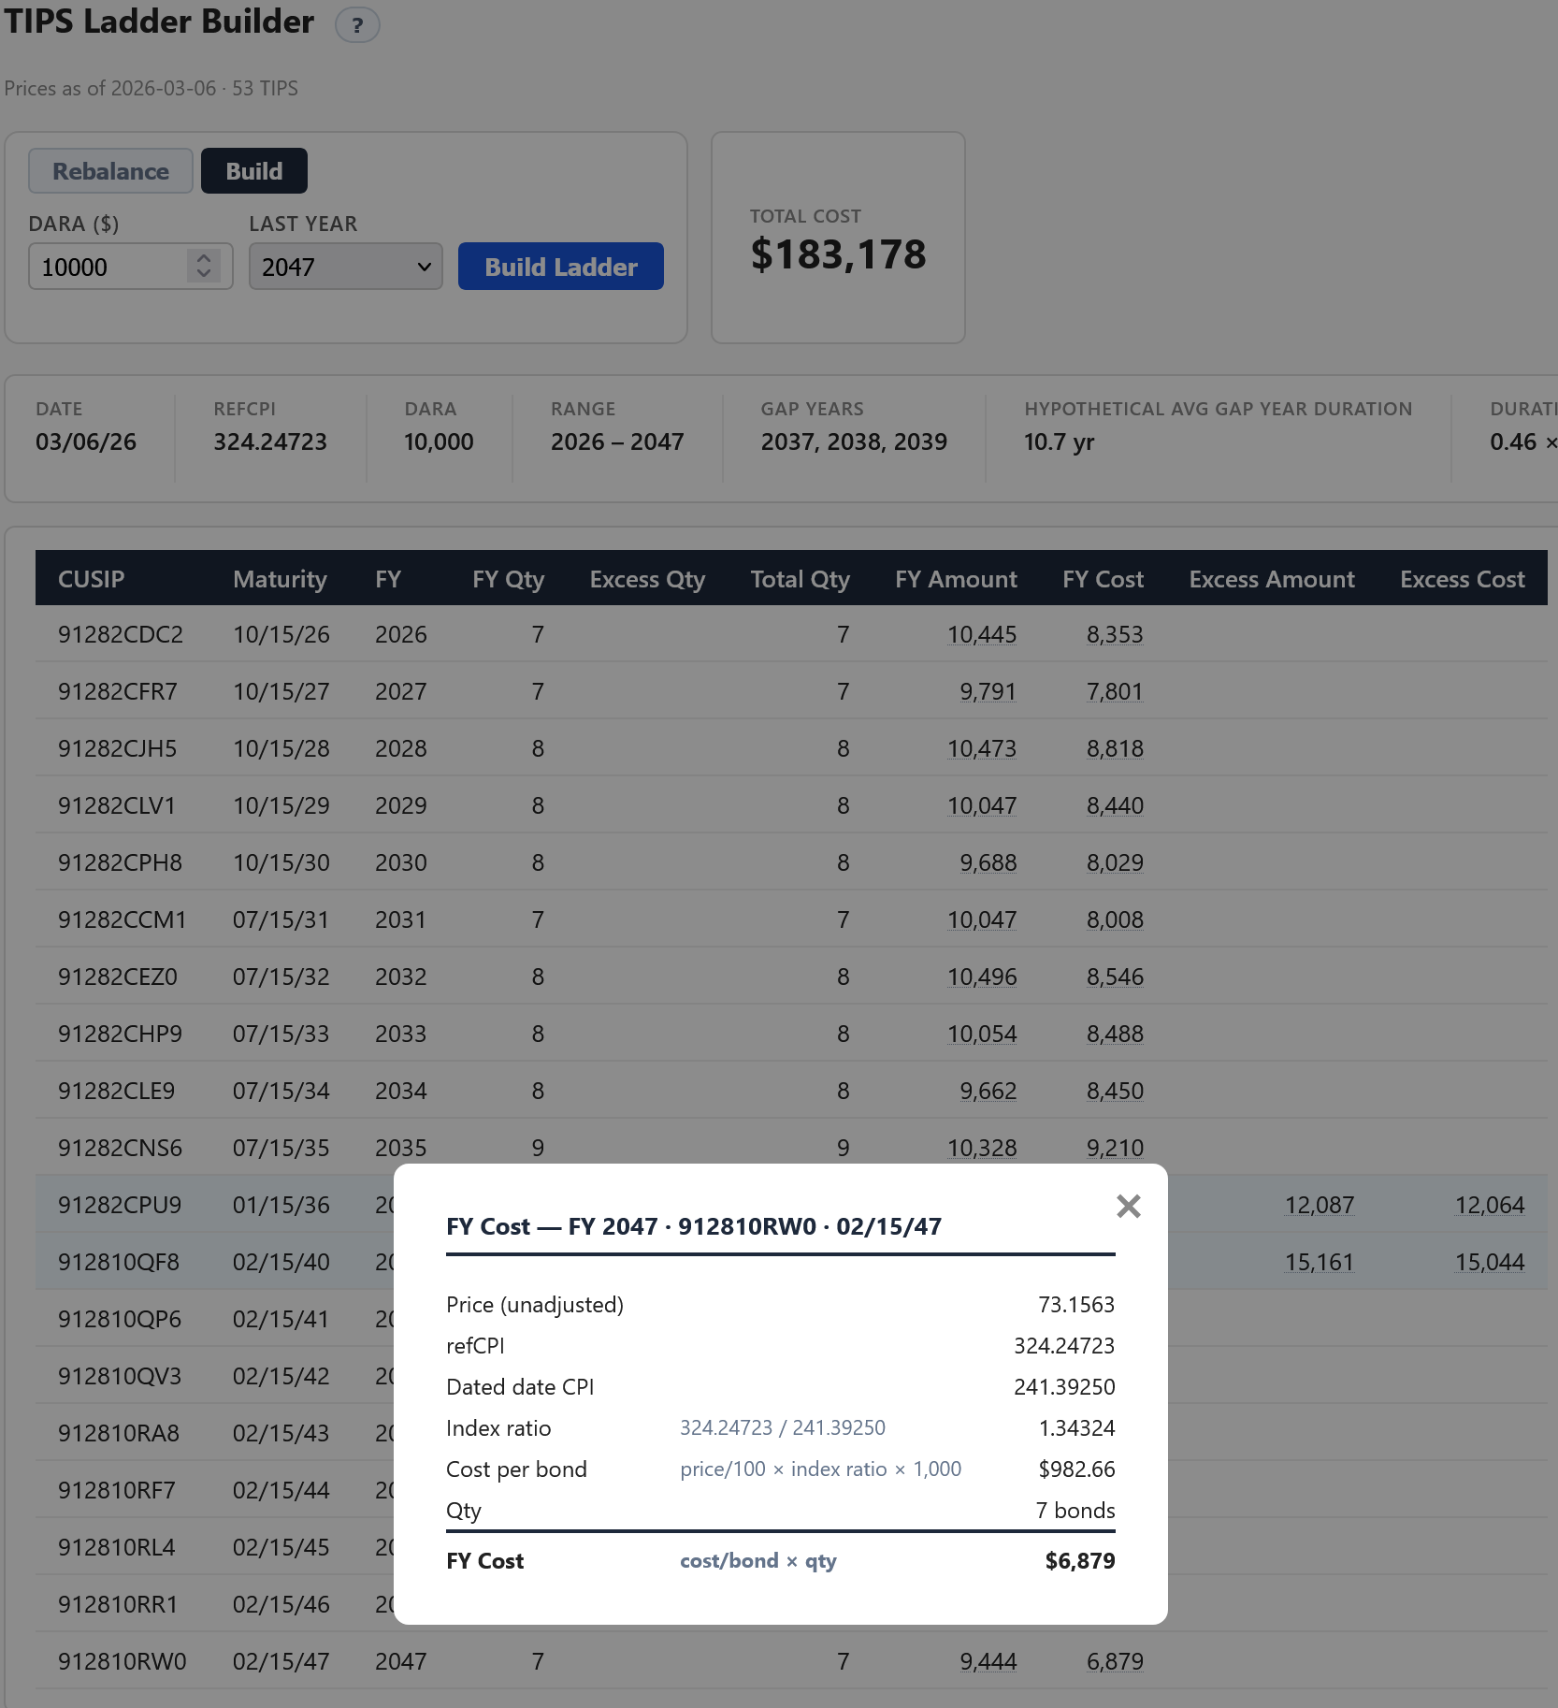This screenshot has height=1708, width=1558.
Task: Click the Total Qty column header
Action: [801, 579]
